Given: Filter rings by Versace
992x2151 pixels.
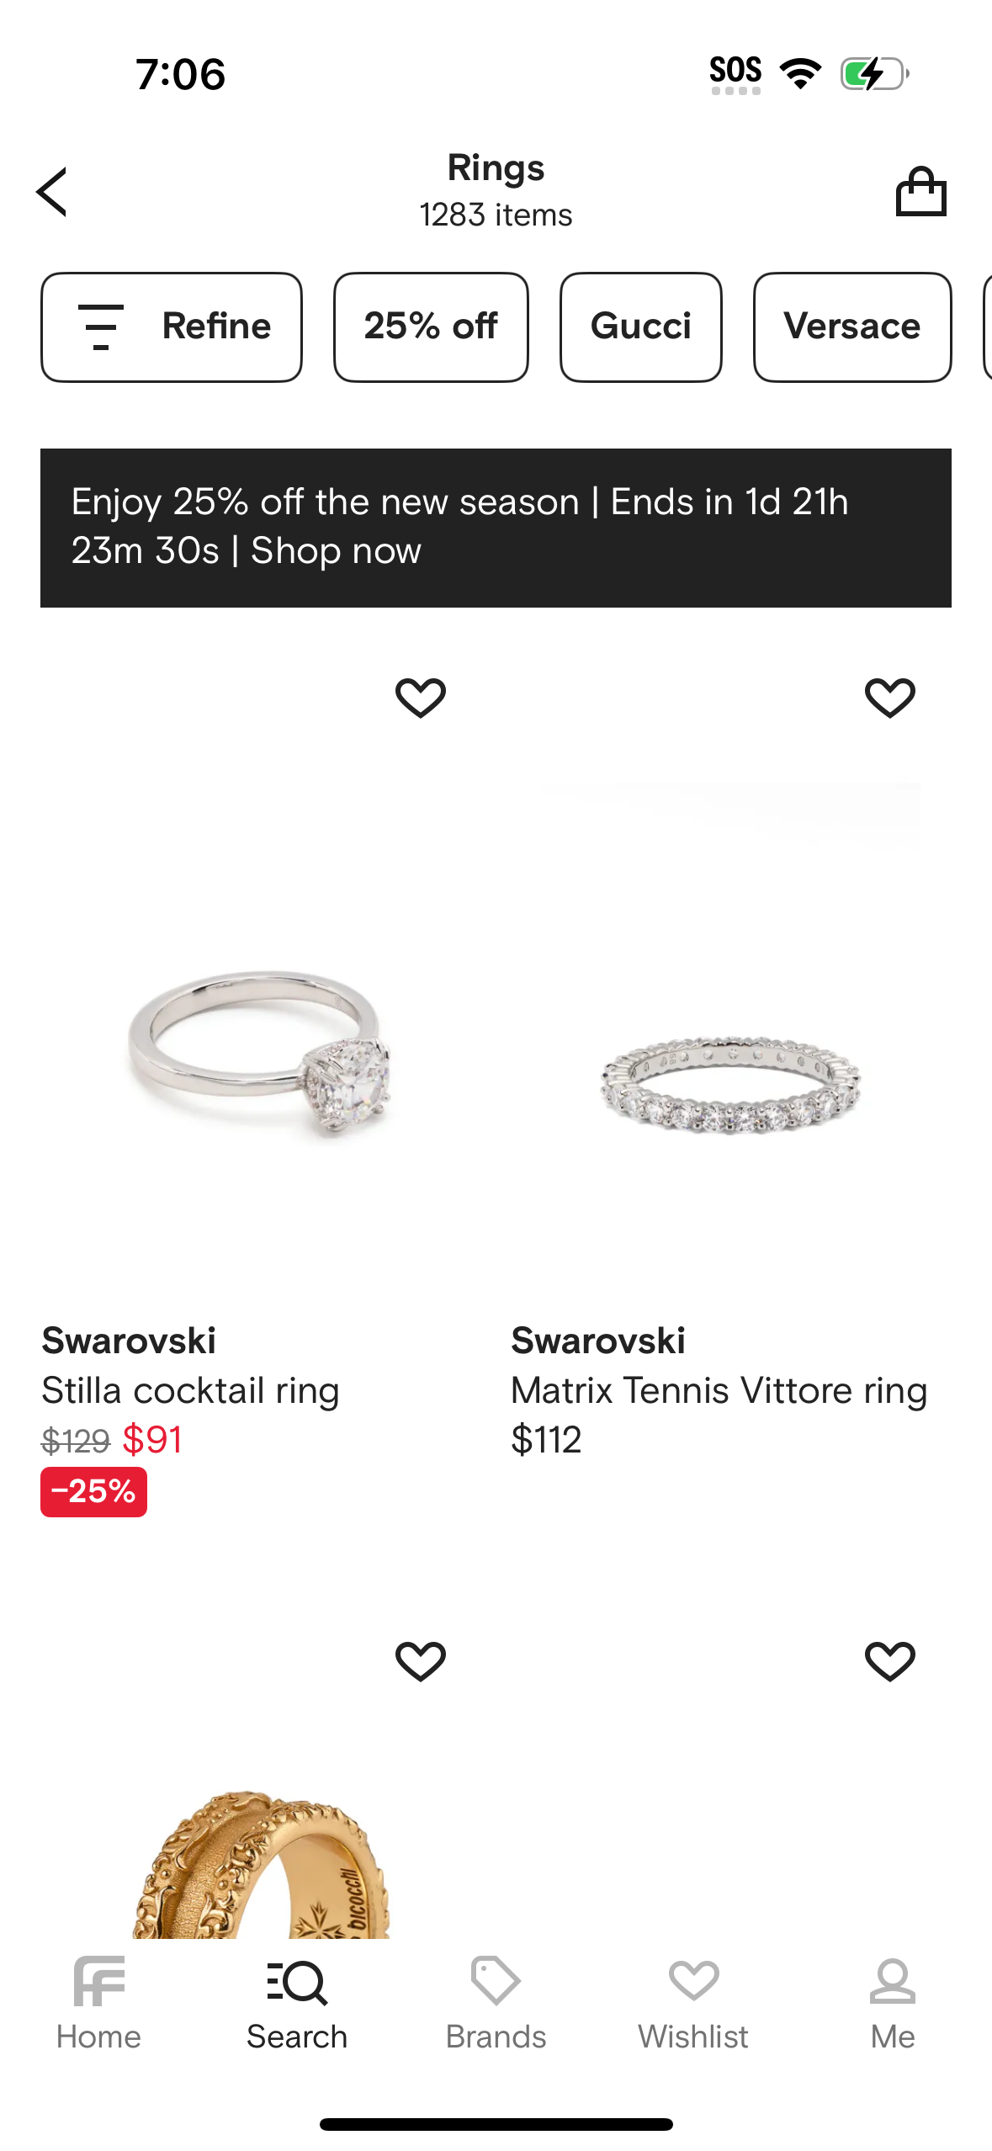Looking at the screenshot, I should coord(851,327).
